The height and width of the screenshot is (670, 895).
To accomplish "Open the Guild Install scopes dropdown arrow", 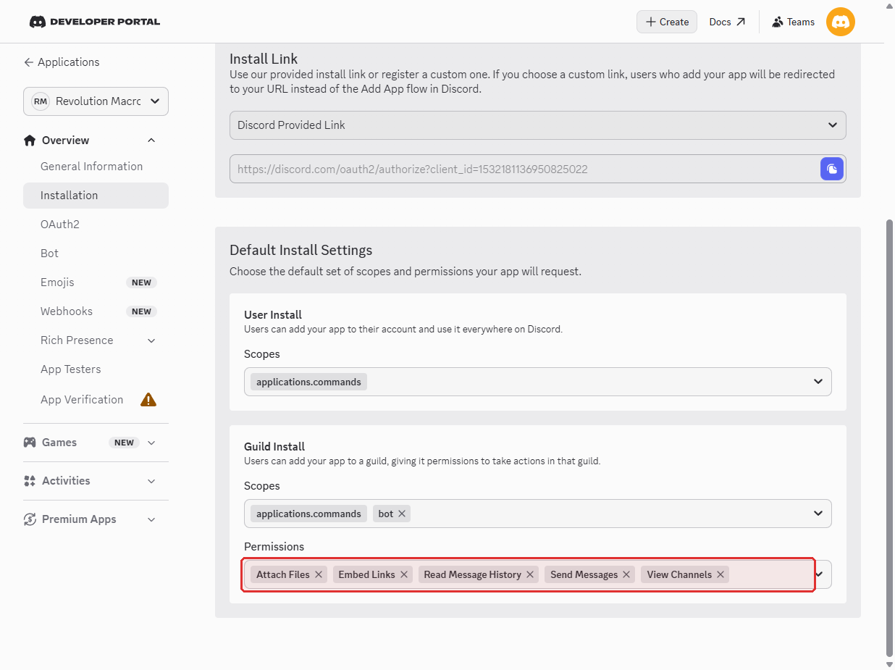I will (818, 514).
